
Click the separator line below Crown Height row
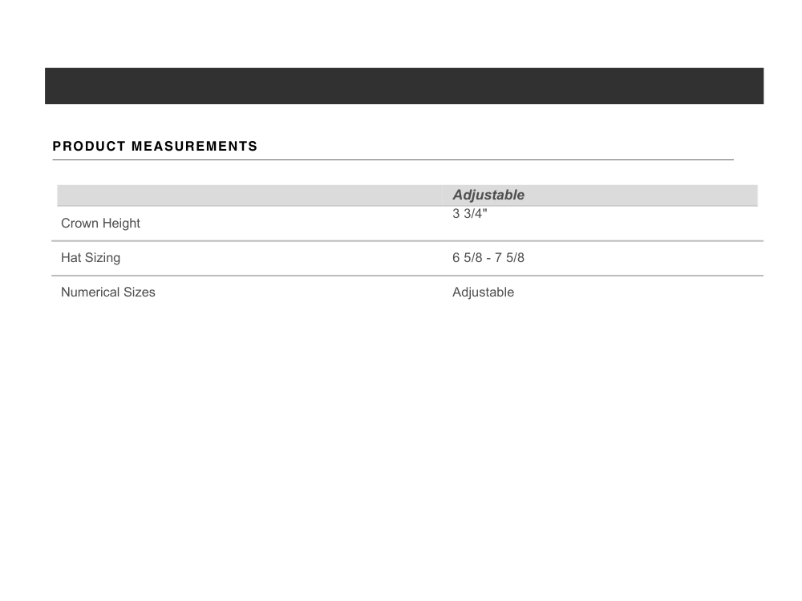[x=407, y=240]
